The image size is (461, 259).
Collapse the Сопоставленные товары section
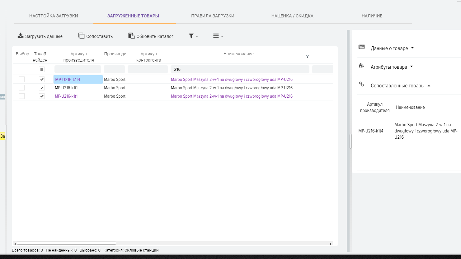400,86
